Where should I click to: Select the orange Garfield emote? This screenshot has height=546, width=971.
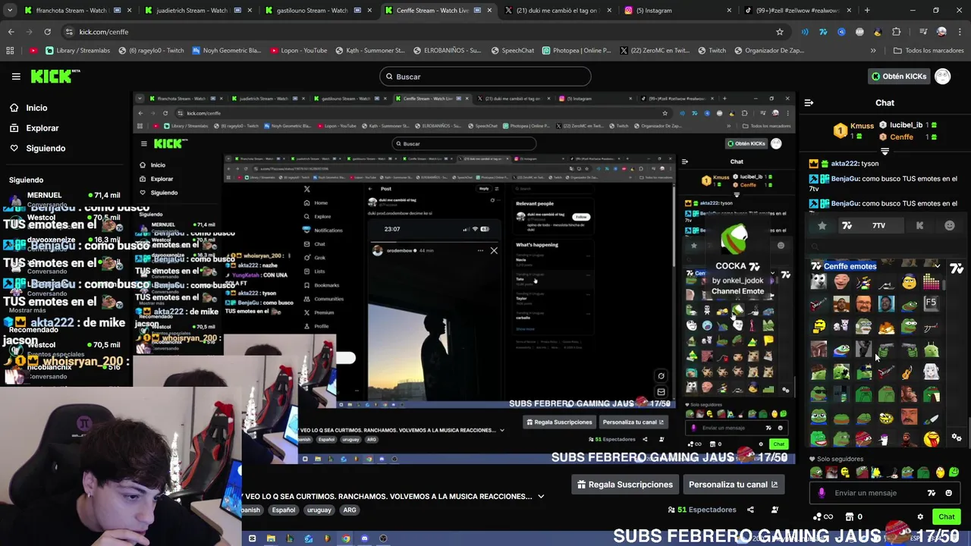[886, 328]
